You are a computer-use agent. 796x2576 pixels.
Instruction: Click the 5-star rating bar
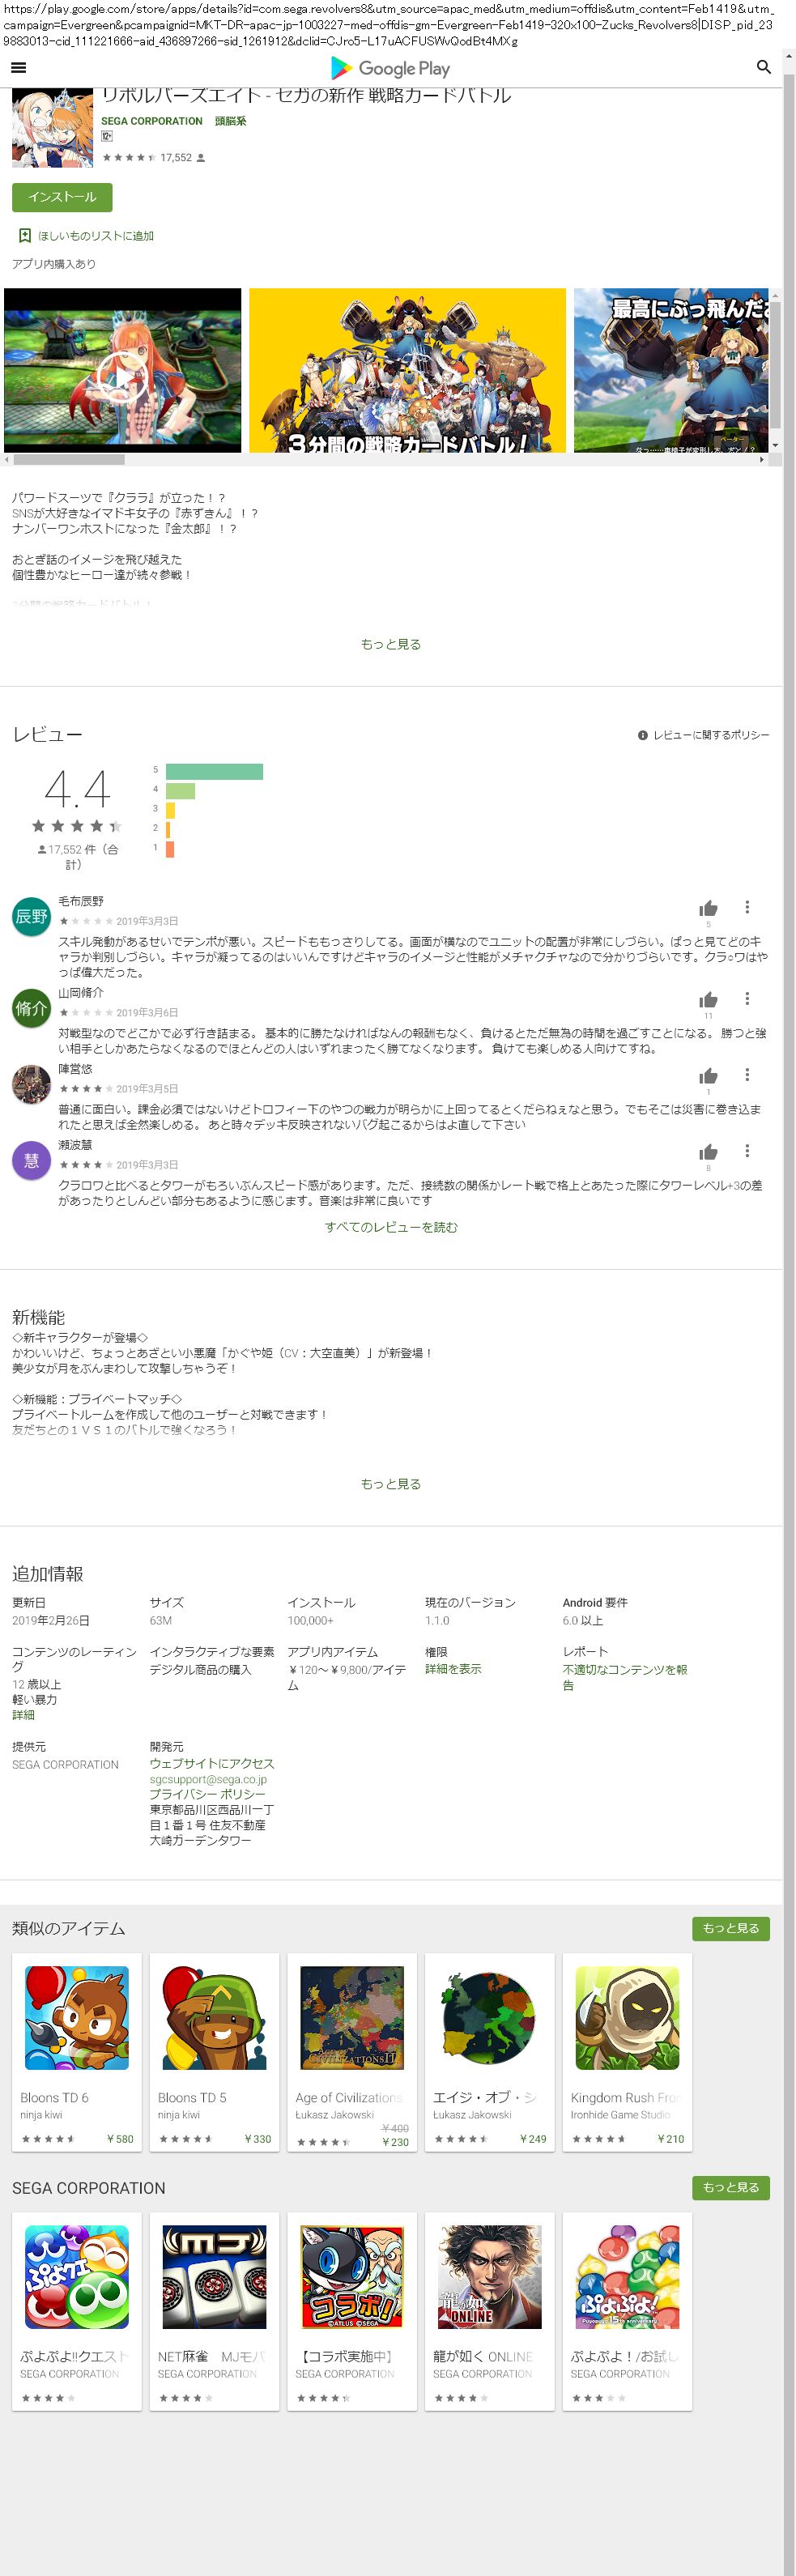pos(214,771)
